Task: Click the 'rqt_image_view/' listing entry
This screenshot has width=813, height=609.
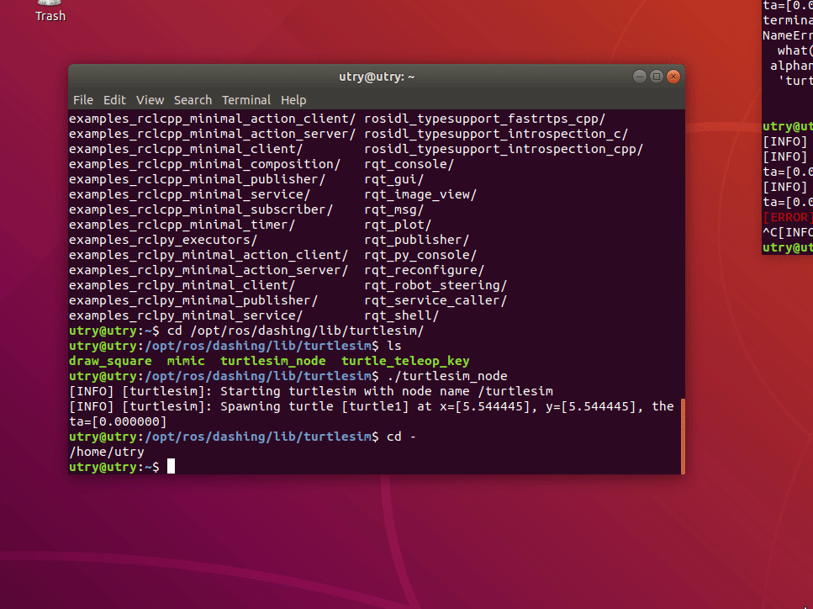Action: pyautogui.click(x=420, y=194)
